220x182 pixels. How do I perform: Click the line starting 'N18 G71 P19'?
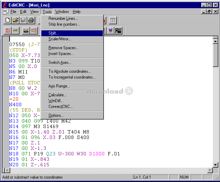click(x=65, y=154)
